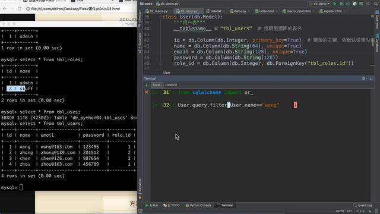Open the Database side panel on right edge
Screen dimensions: 380x214
[x=377, y=43]
